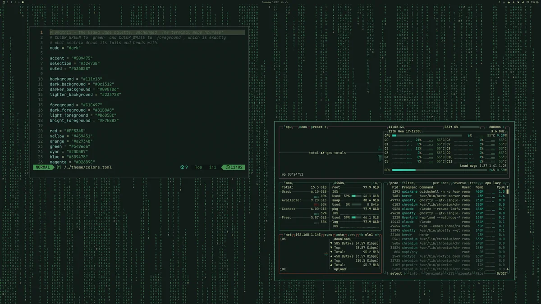
Task: Click /…/theme/colors.toml filename in statusline
Action: (x=88, y=167)
